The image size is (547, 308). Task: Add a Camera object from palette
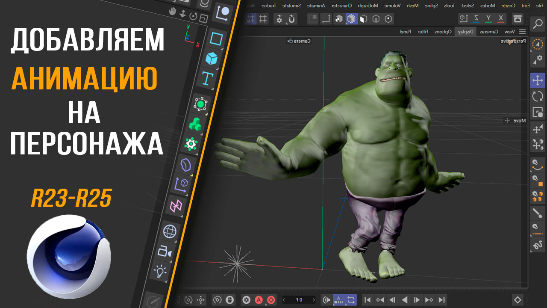point(165,251)
